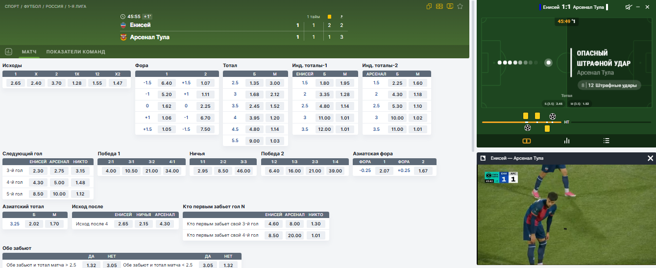This screenshot has height=268, width=656.
Task: Bet НИЧЬЯ for Исход после 4 at 2.15
Action: (144, 224)
